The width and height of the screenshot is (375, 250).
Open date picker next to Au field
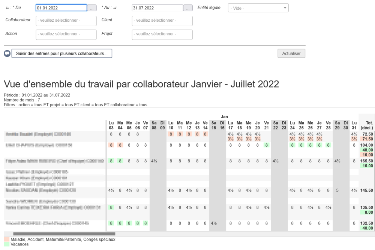(x=188, y=8)
